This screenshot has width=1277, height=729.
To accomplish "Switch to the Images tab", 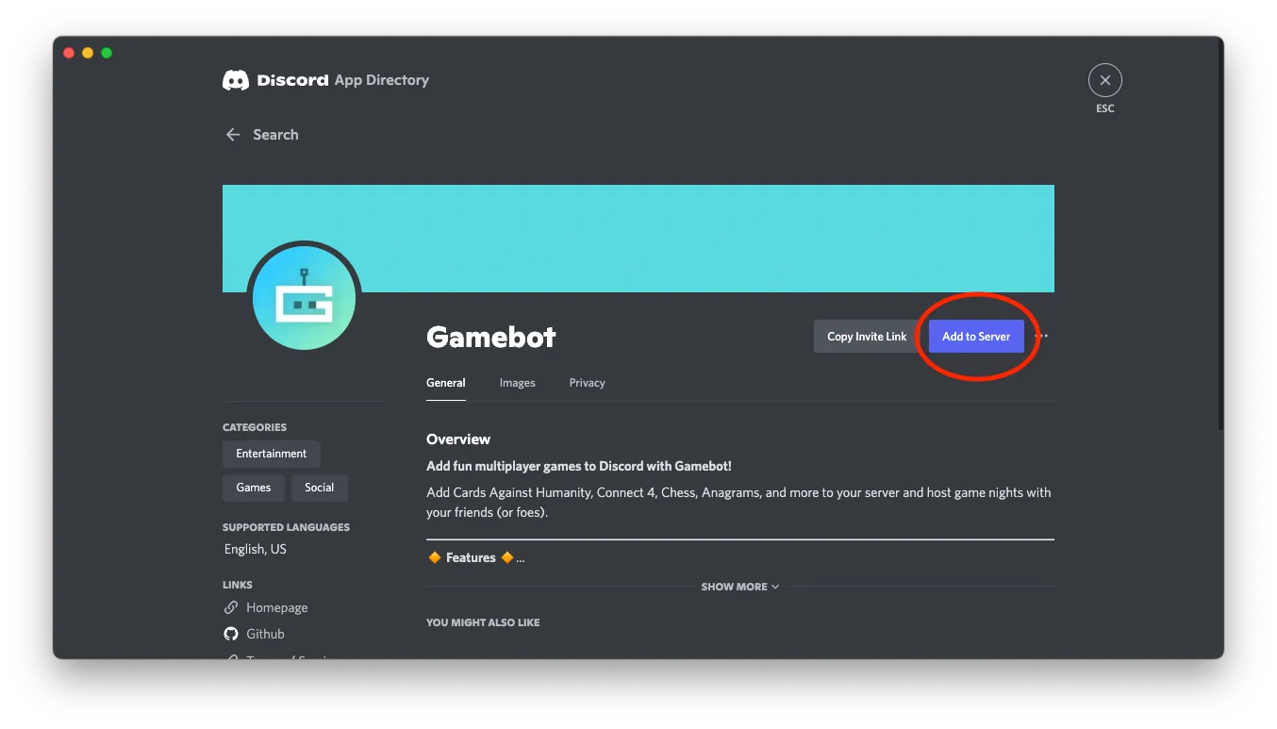I will 518,383.
